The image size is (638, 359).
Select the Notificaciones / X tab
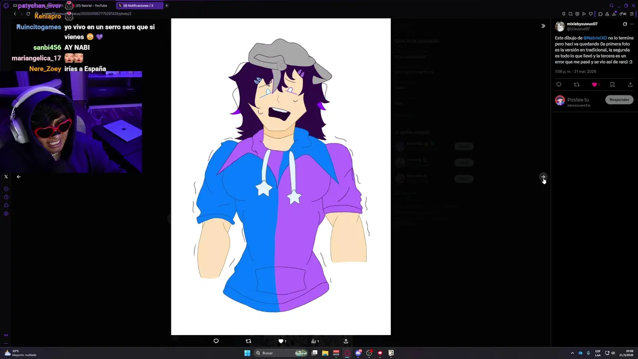click(139, 5)
